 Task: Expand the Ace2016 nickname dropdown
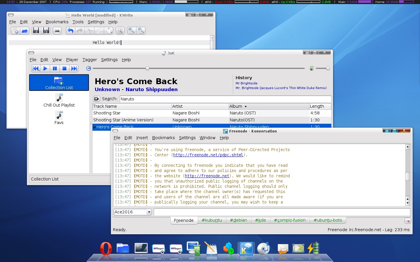point(149,212)
